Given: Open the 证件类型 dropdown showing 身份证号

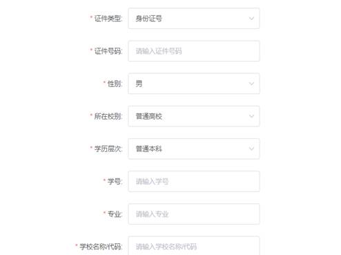Looking at the screenshot, I should pos(194,19).
